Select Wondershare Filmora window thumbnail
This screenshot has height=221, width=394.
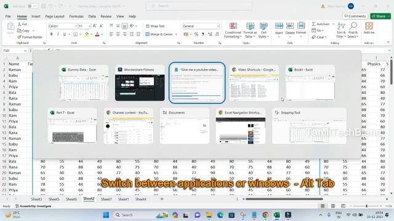coord(140,83)
